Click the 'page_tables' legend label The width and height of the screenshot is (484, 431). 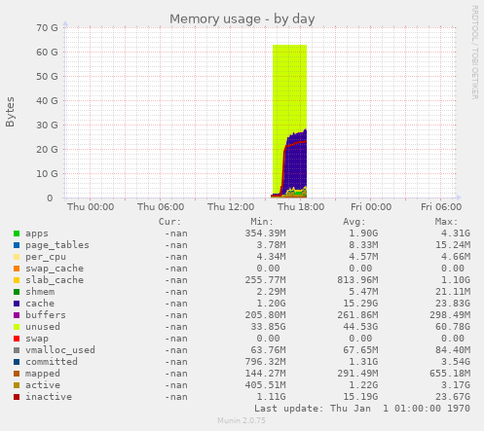[x=57, y=245]
